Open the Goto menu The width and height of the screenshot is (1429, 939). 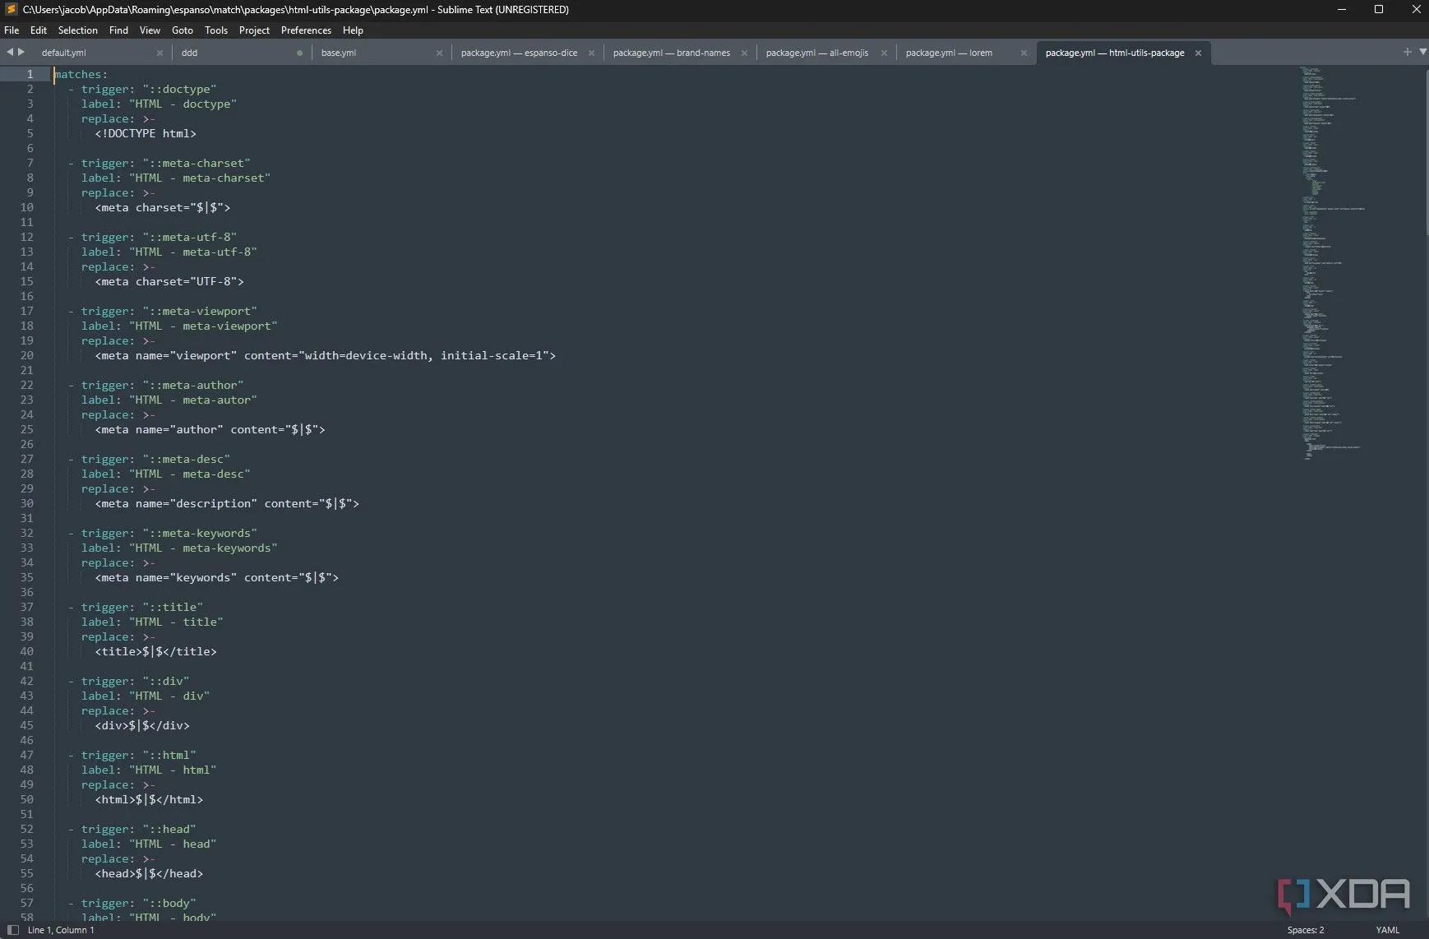coord(183,30)
